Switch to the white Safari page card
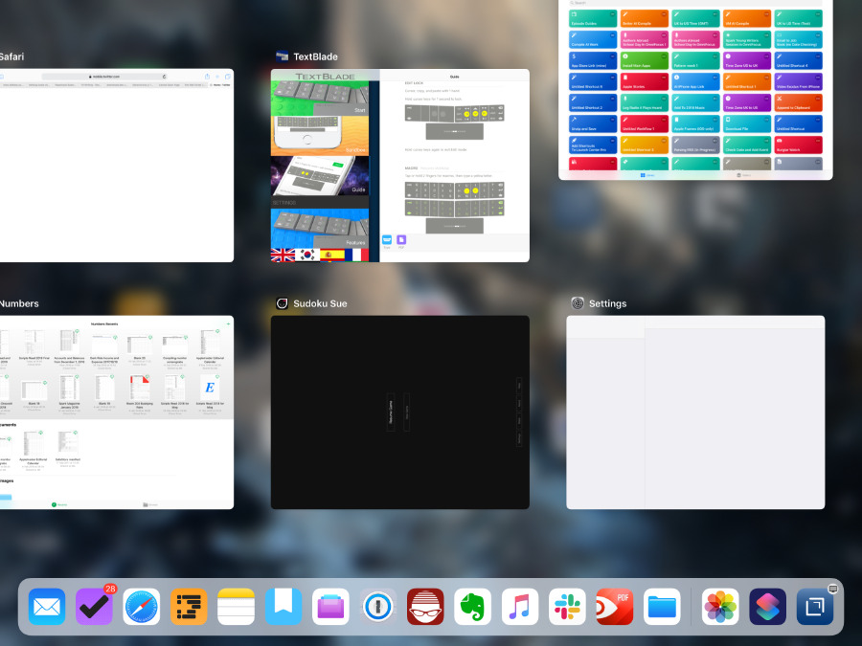Viewport: 862px width, 646px height. click(x=117, y=165)
